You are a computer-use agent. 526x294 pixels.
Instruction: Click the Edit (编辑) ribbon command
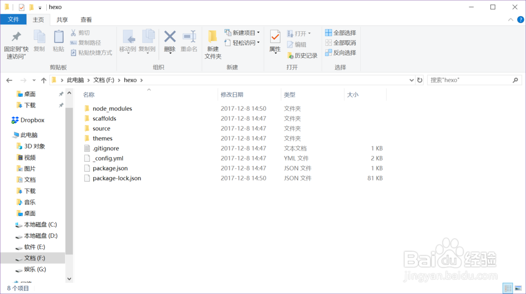297,44
